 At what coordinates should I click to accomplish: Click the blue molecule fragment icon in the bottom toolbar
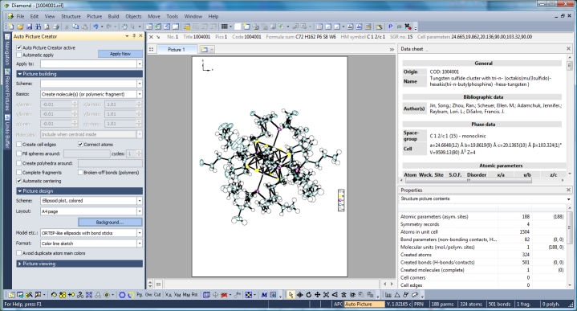89,295
